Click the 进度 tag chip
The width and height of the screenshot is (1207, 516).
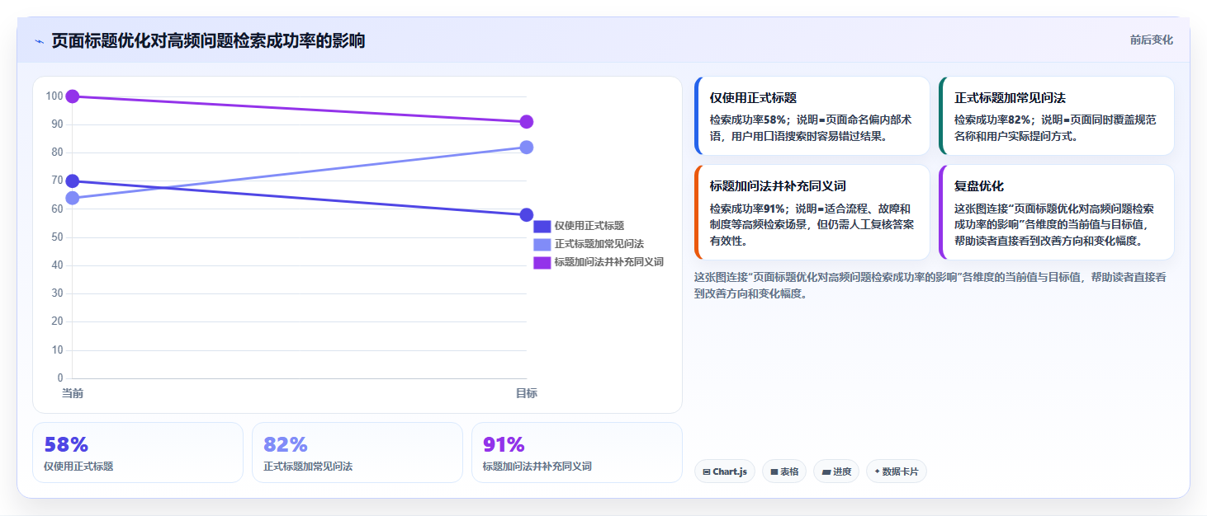pyautogui.click(x=836, y=471)
